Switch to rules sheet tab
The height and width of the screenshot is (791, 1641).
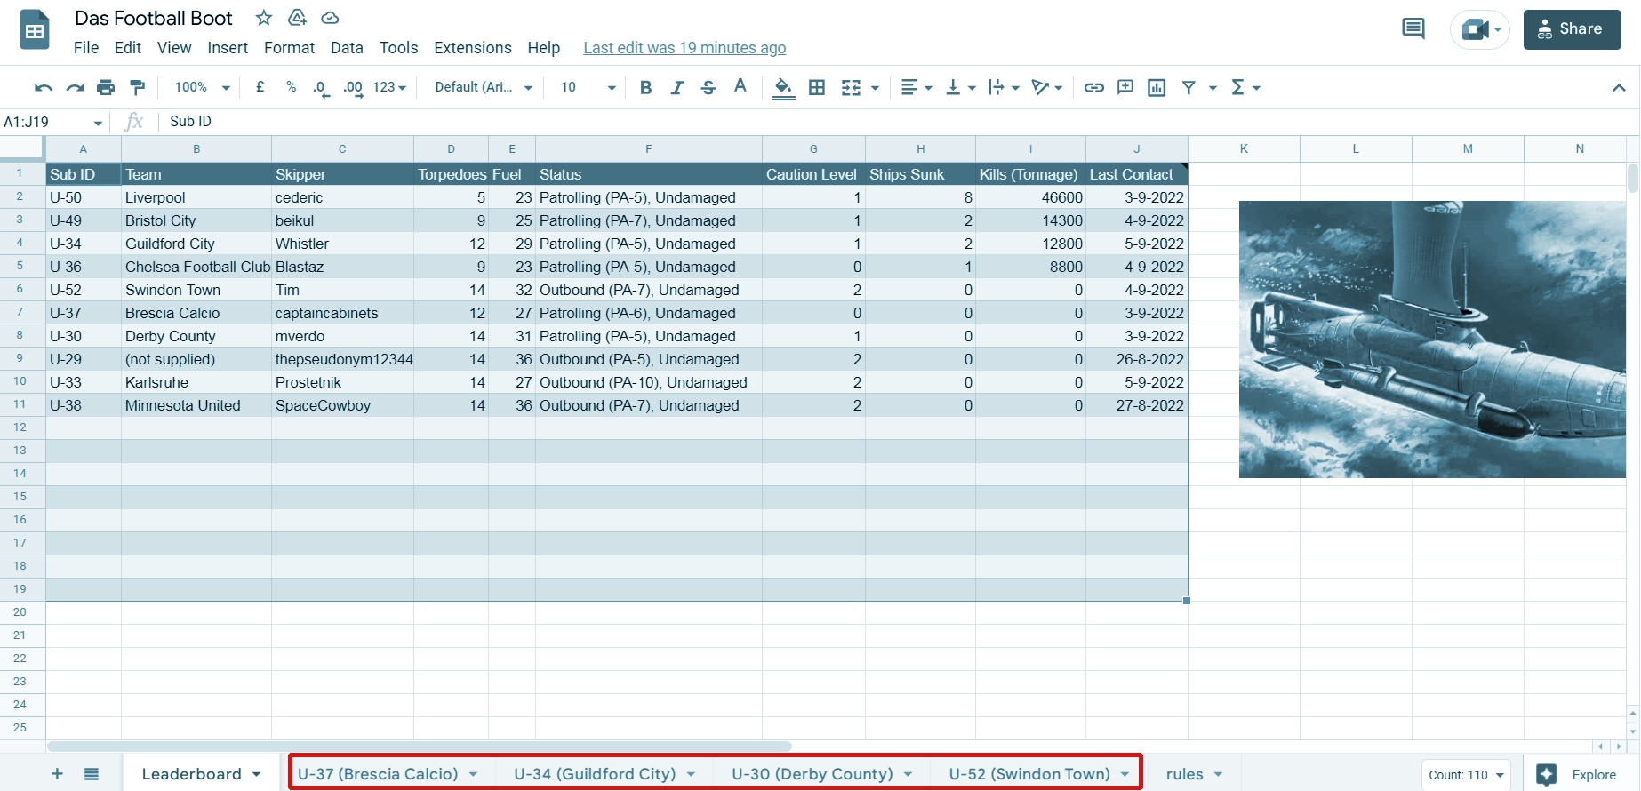(x=1194, y=774)
